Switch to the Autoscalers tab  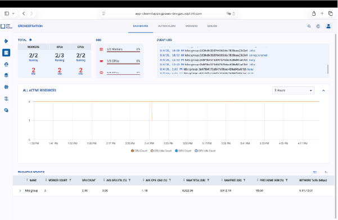point(166,26)
